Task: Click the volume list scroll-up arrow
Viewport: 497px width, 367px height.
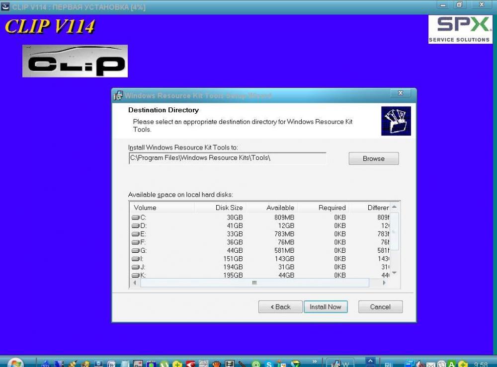Action: tap(394, 207)
